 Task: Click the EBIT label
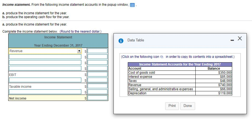point(13,75)
